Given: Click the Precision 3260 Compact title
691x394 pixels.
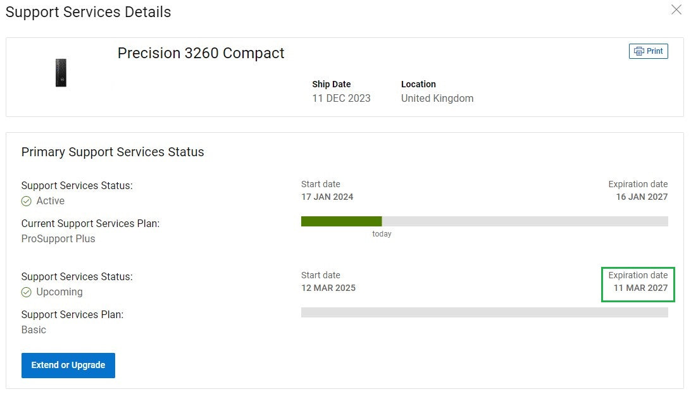Looking at the screenshot, I should [x=201, y=53].
